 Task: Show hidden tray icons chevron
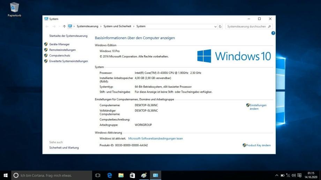point(277,175)
